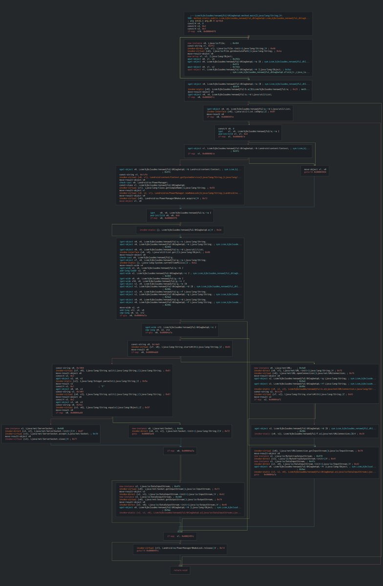
Task: Click the large block calling System.currentTimeMillis
Action: 180,278
